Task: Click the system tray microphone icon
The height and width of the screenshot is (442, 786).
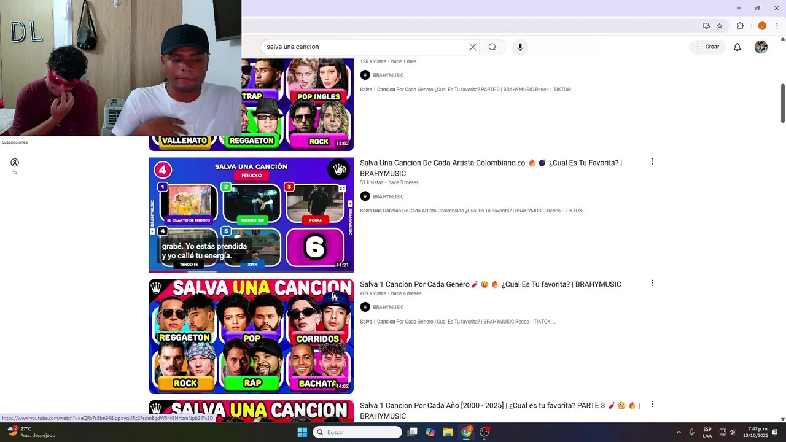Action: tap(692, 432)
